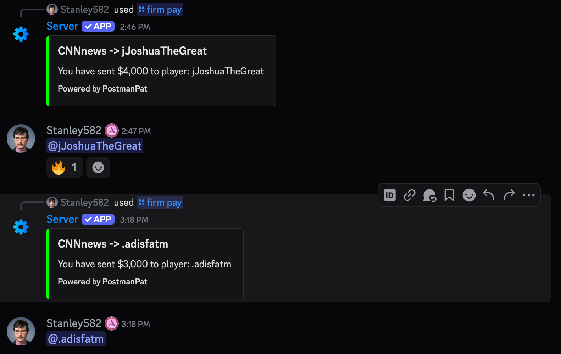Click the speech bubble with arrow icon
The height and width of the screenshot is (354, 561).
pos(429,195)
